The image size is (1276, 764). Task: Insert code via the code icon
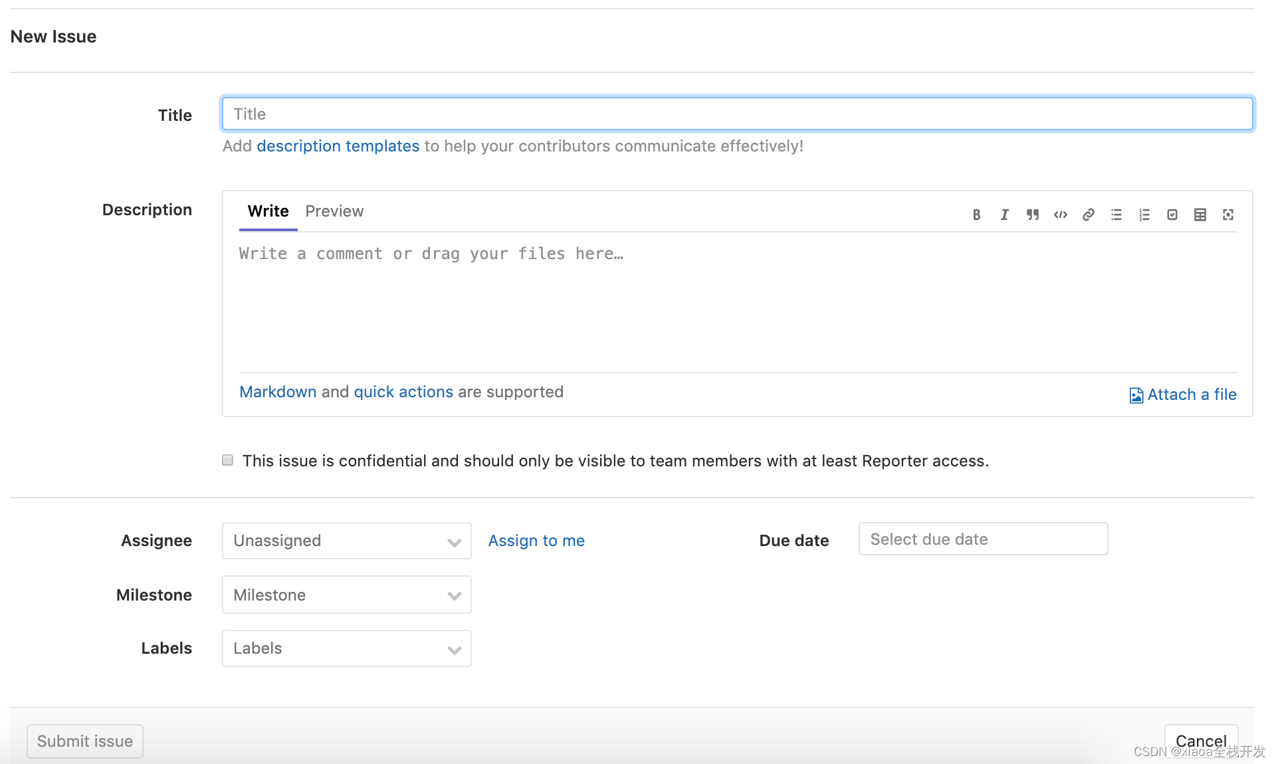coord(1061,215)
